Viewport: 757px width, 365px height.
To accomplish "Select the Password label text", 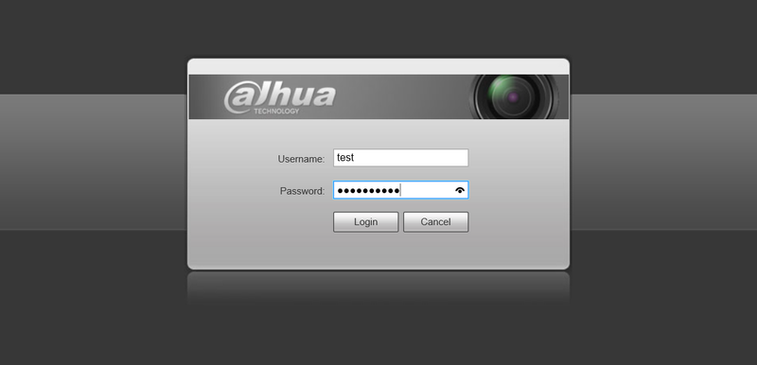I will tap(302, 191).
